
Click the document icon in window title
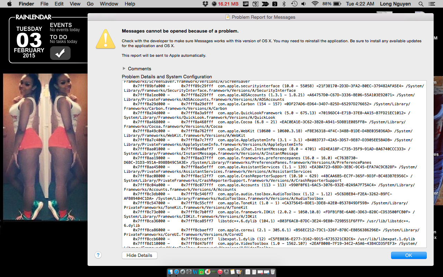click(228, 17)
